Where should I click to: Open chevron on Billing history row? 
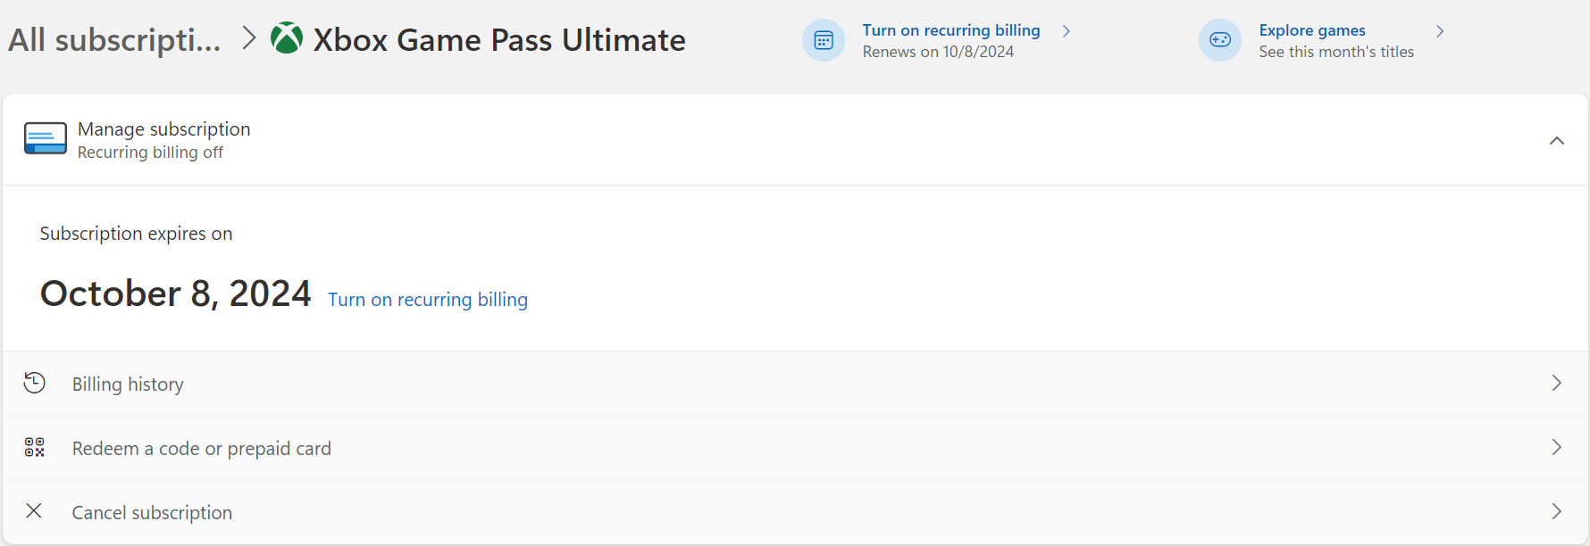1557,383
